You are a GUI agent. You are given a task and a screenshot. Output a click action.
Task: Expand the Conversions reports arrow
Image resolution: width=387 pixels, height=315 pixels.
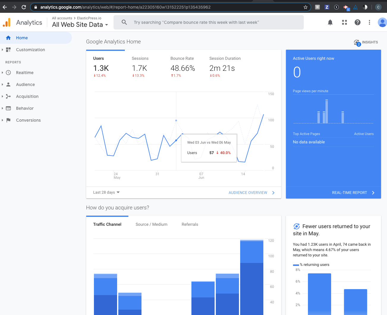(2, 120)
